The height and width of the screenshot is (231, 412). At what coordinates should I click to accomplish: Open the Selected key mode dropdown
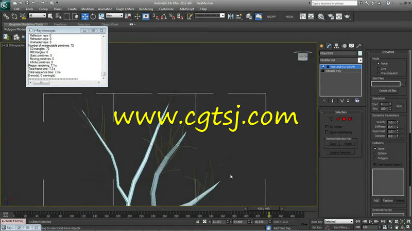pos(339,222)
